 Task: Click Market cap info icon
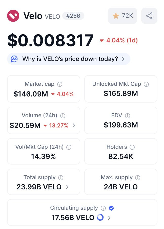[x=60, y=84]
